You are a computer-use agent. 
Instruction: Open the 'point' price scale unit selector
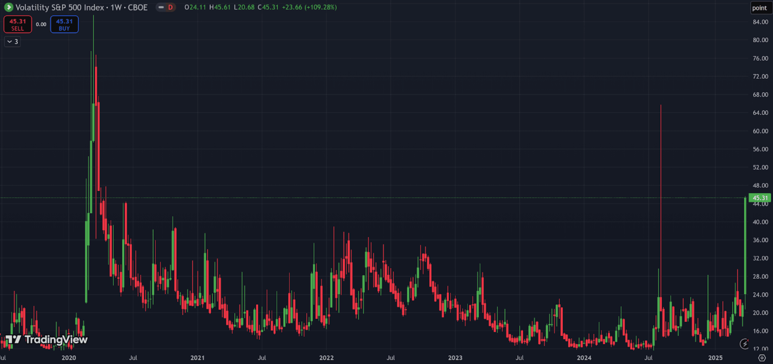pos(759,8)
